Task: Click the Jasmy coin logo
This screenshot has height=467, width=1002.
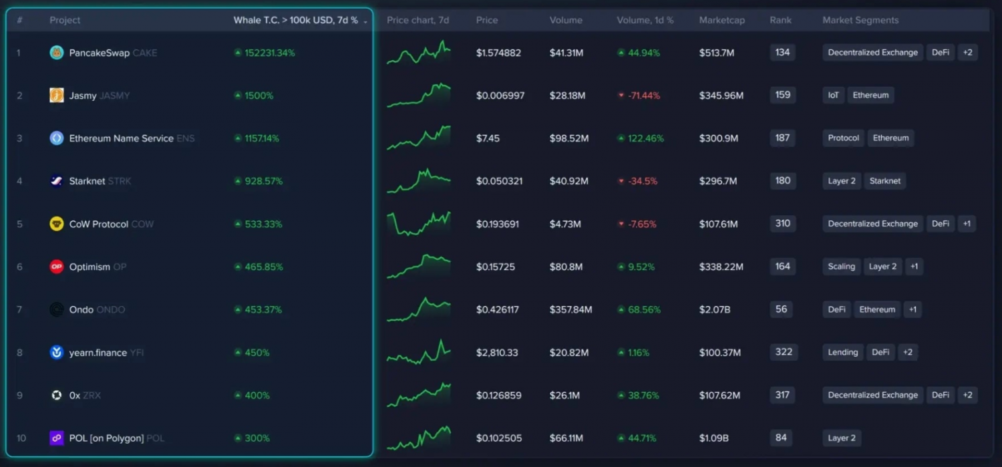Action: coord(57,96)
